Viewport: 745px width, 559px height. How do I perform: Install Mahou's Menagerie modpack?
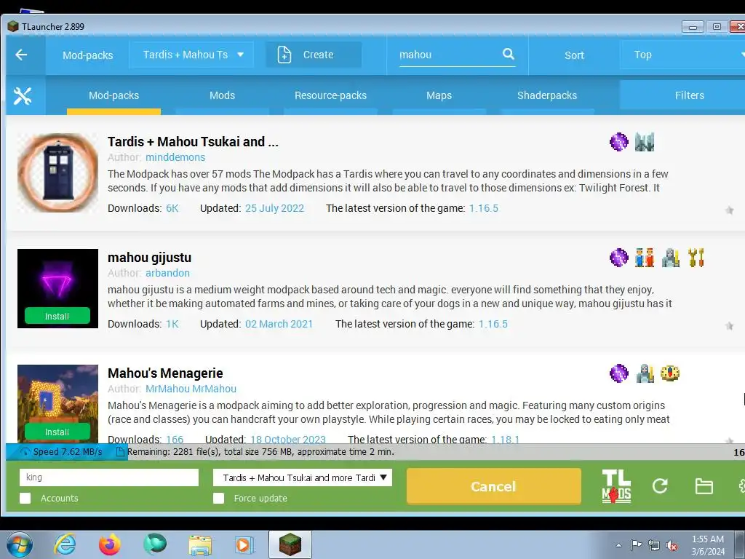coord(57,432)
